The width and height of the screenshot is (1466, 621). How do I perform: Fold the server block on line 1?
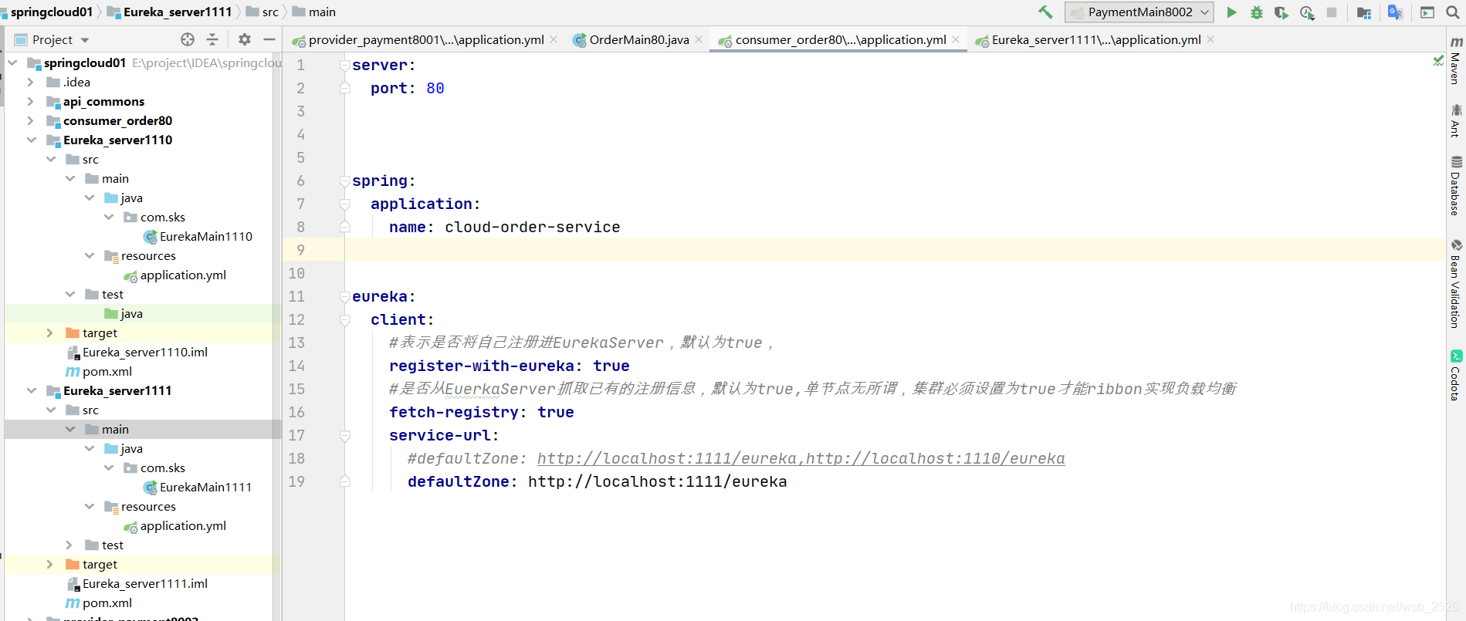tap(345, 66)
